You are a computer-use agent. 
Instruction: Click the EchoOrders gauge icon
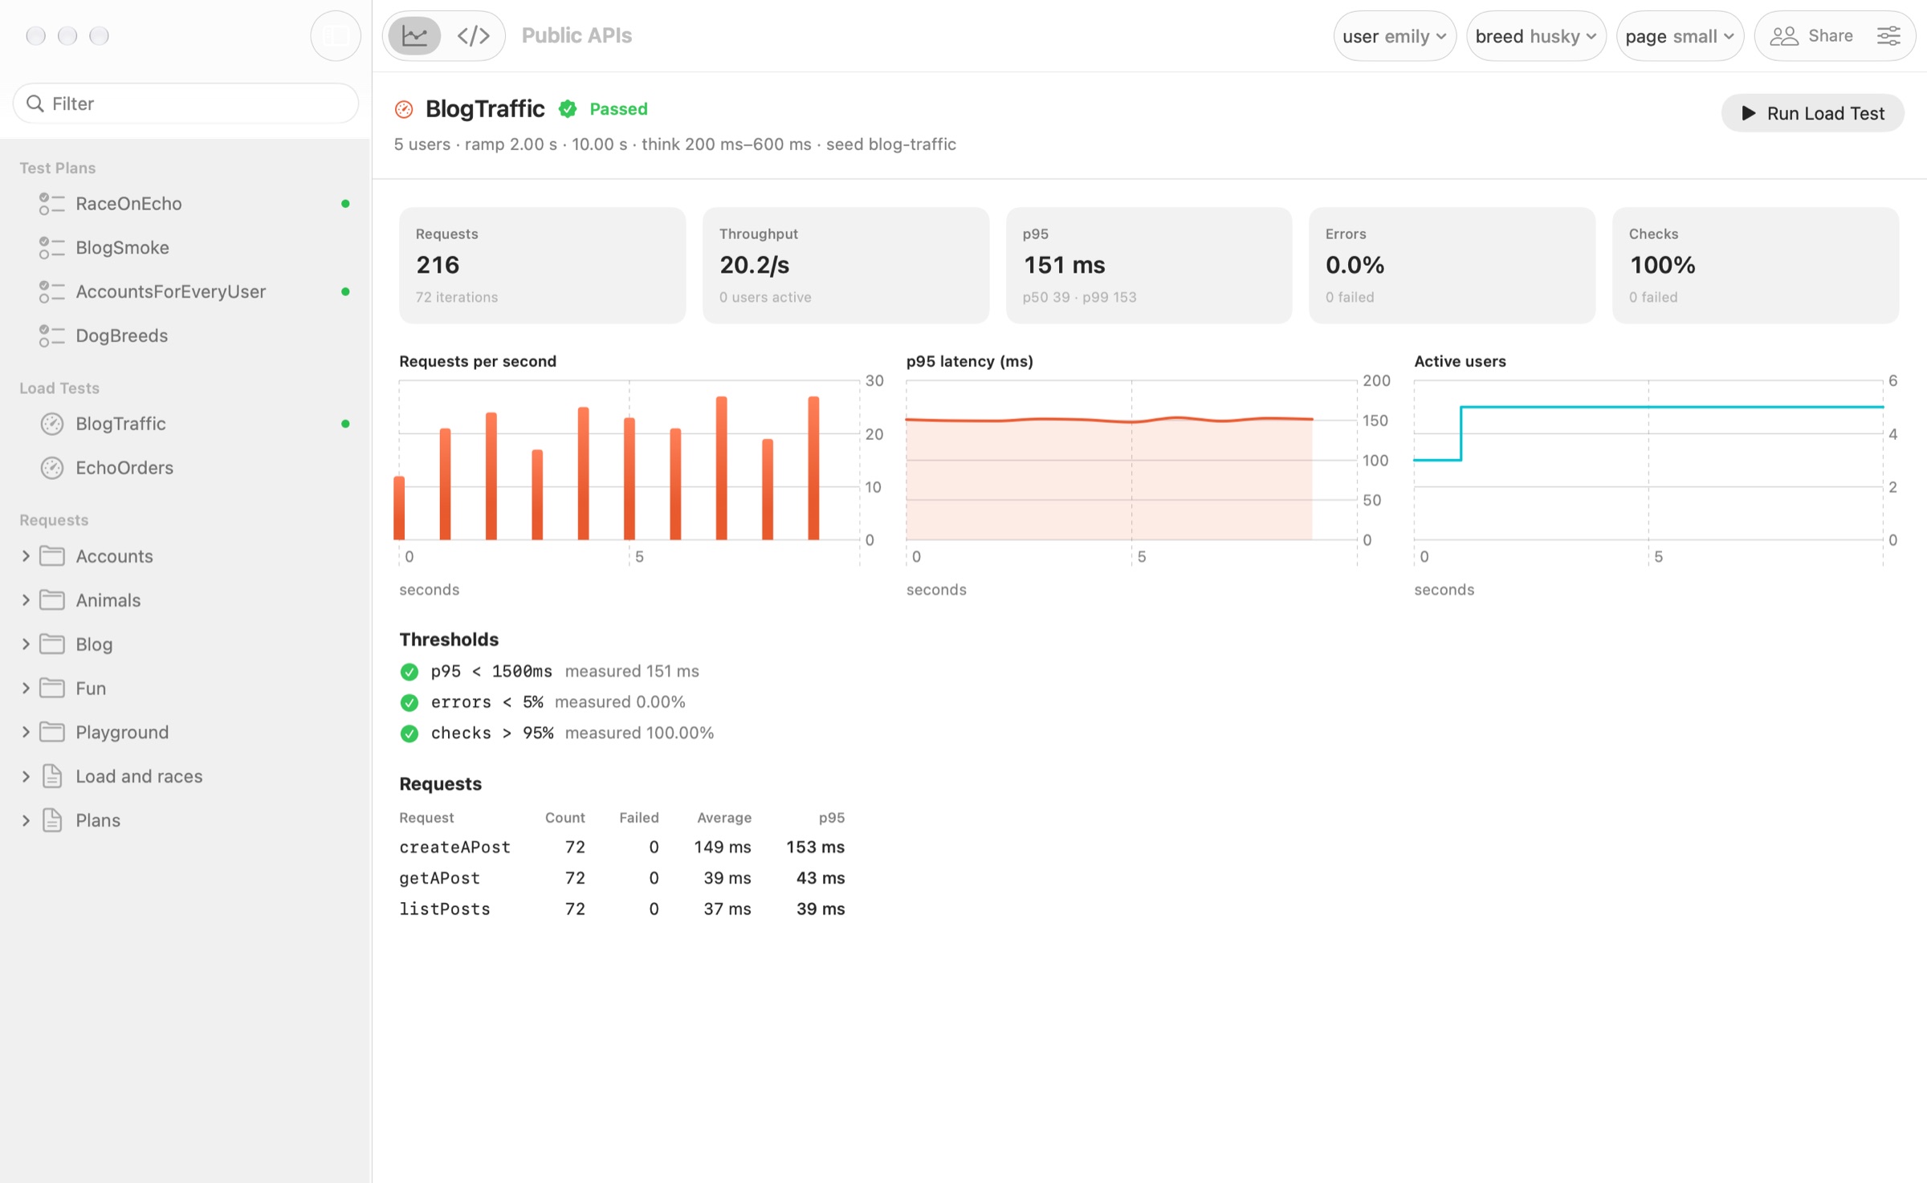[52, 468]
